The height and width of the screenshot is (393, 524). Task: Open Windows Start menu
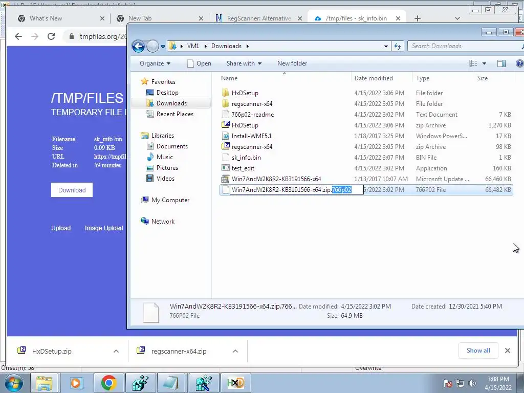coord(13,383)
